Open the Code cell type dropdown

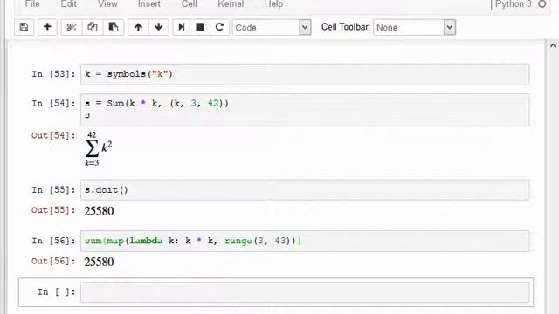[x=272, y=27]
